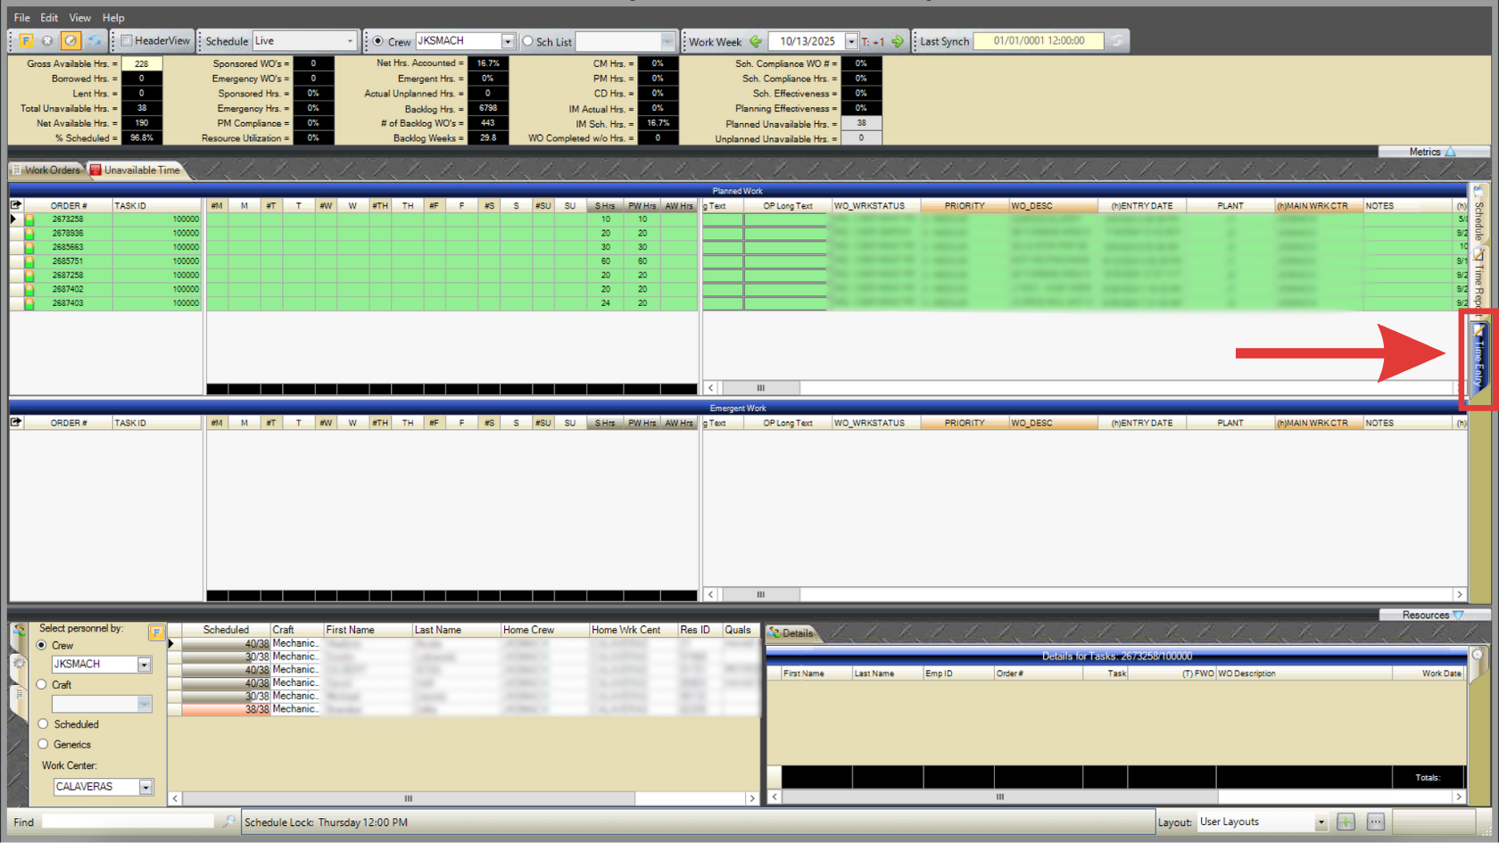Open the View menu
The height and width of the screenshot is (843, 1499).
tap(79, 18)
